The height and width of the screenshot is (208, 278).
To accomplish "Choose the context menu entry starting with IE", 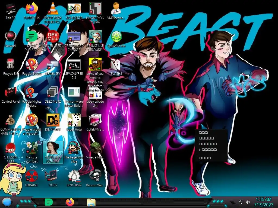I will (x=211, y=149).
